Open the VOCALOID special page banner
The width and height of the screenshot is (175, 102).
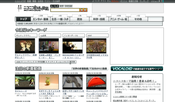point(137,69)
